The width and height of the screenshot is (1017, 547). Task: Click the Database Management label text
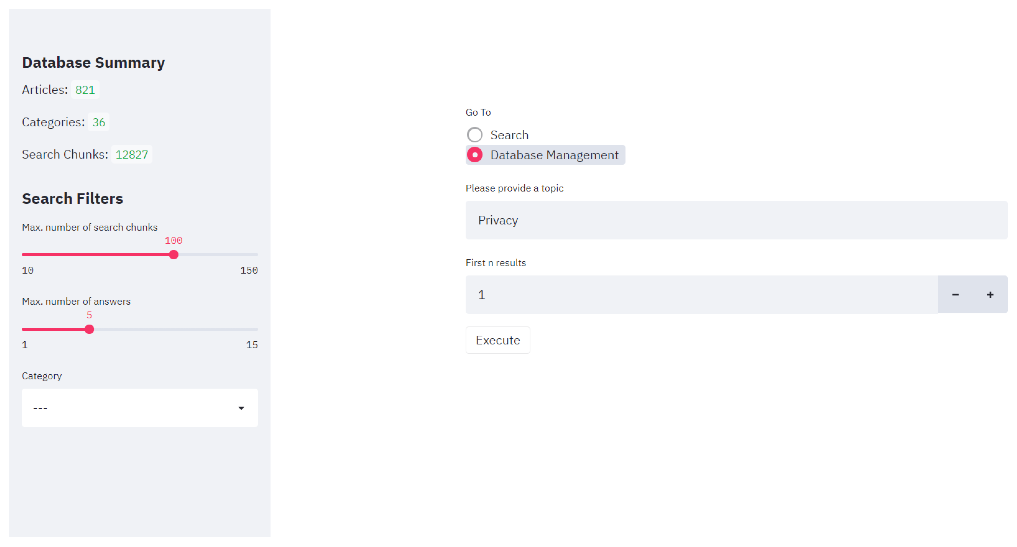point(554,155)
